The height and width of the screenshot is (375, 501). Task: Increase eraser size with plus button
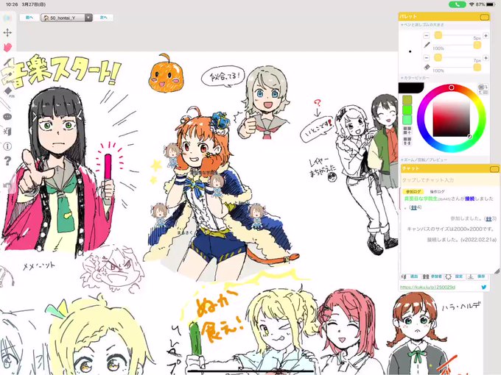click(486, 57)
